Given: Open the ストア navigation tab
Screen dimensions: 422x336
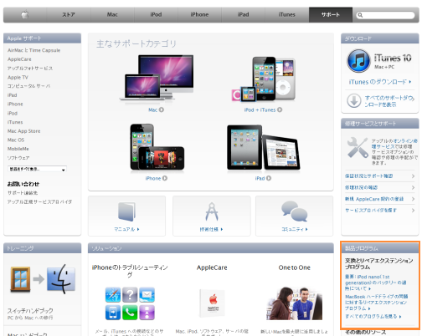Looking at the screenshot, I should (69, 15).
